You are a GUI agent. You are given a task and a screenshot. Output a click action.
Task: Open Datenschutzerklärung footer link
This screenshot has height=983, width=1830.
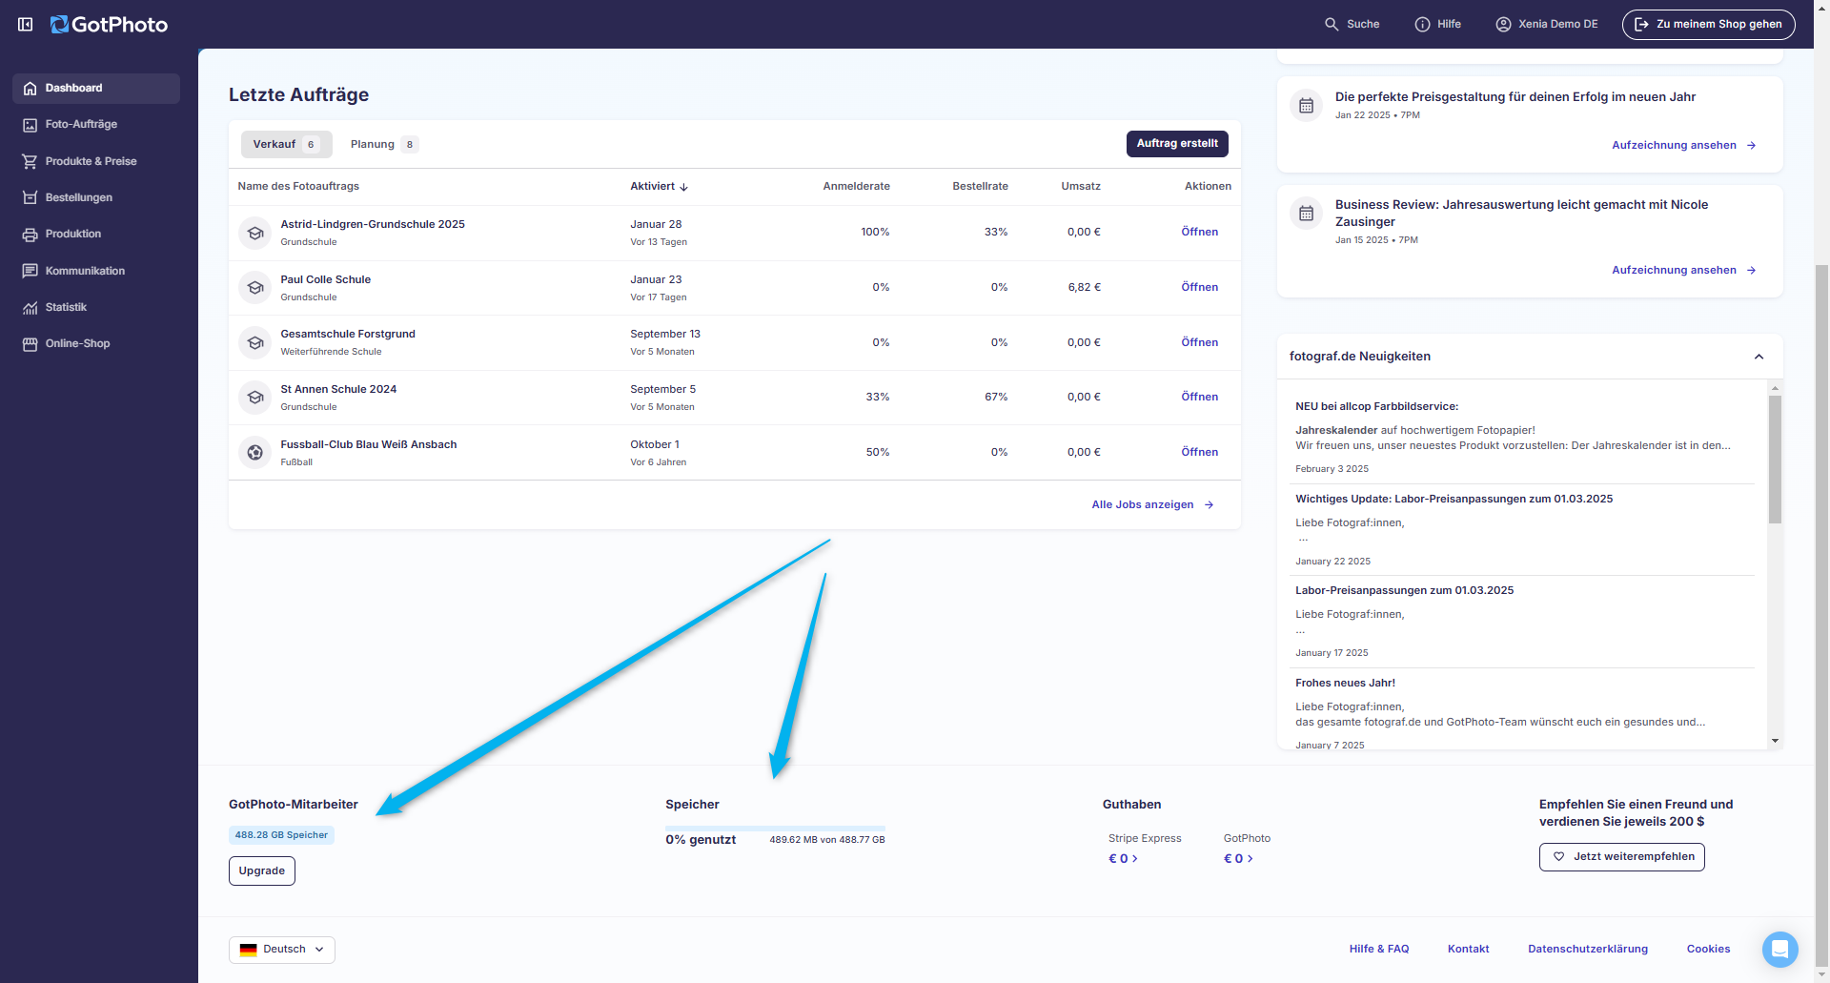click(x=1588, y=949)
